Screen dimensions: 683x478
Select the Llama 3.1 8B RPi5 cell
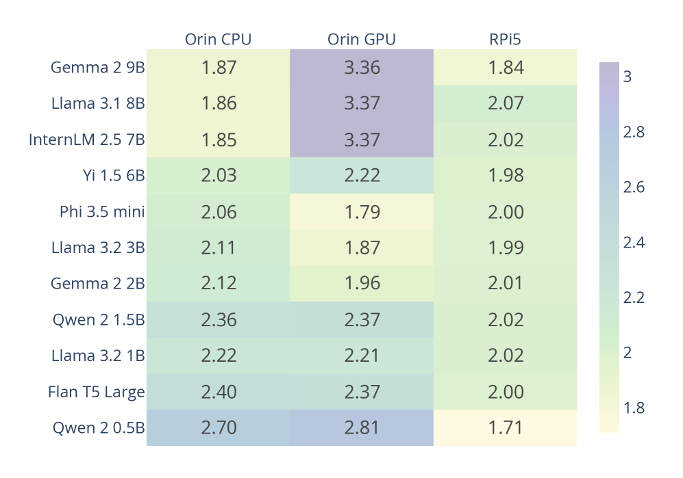tap(506, 103)
